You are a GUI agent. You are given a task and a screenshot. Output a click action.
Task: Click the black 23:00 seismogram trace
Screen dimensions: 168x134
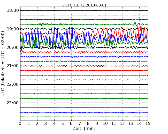(84, 103)
